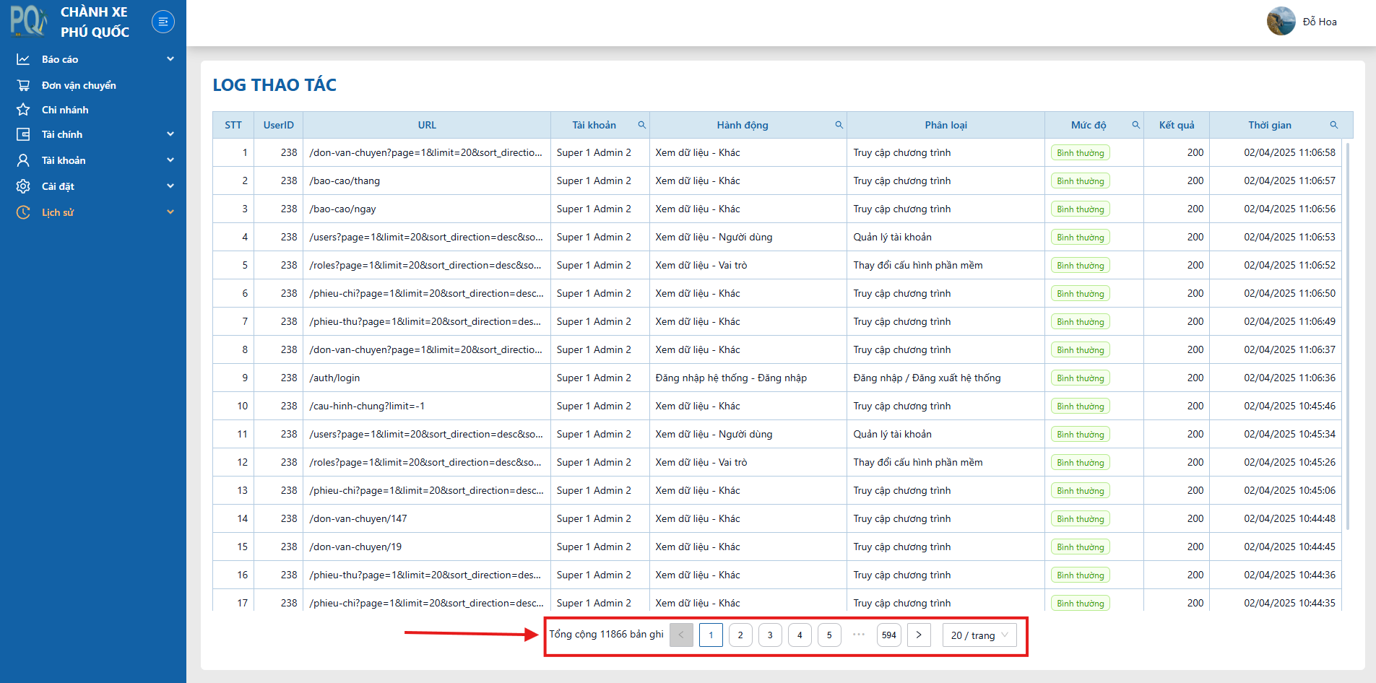The width and height of the screenshot is (1376, 683).
Task: Go to pagination page 3
Action: [x=770, y=635]
